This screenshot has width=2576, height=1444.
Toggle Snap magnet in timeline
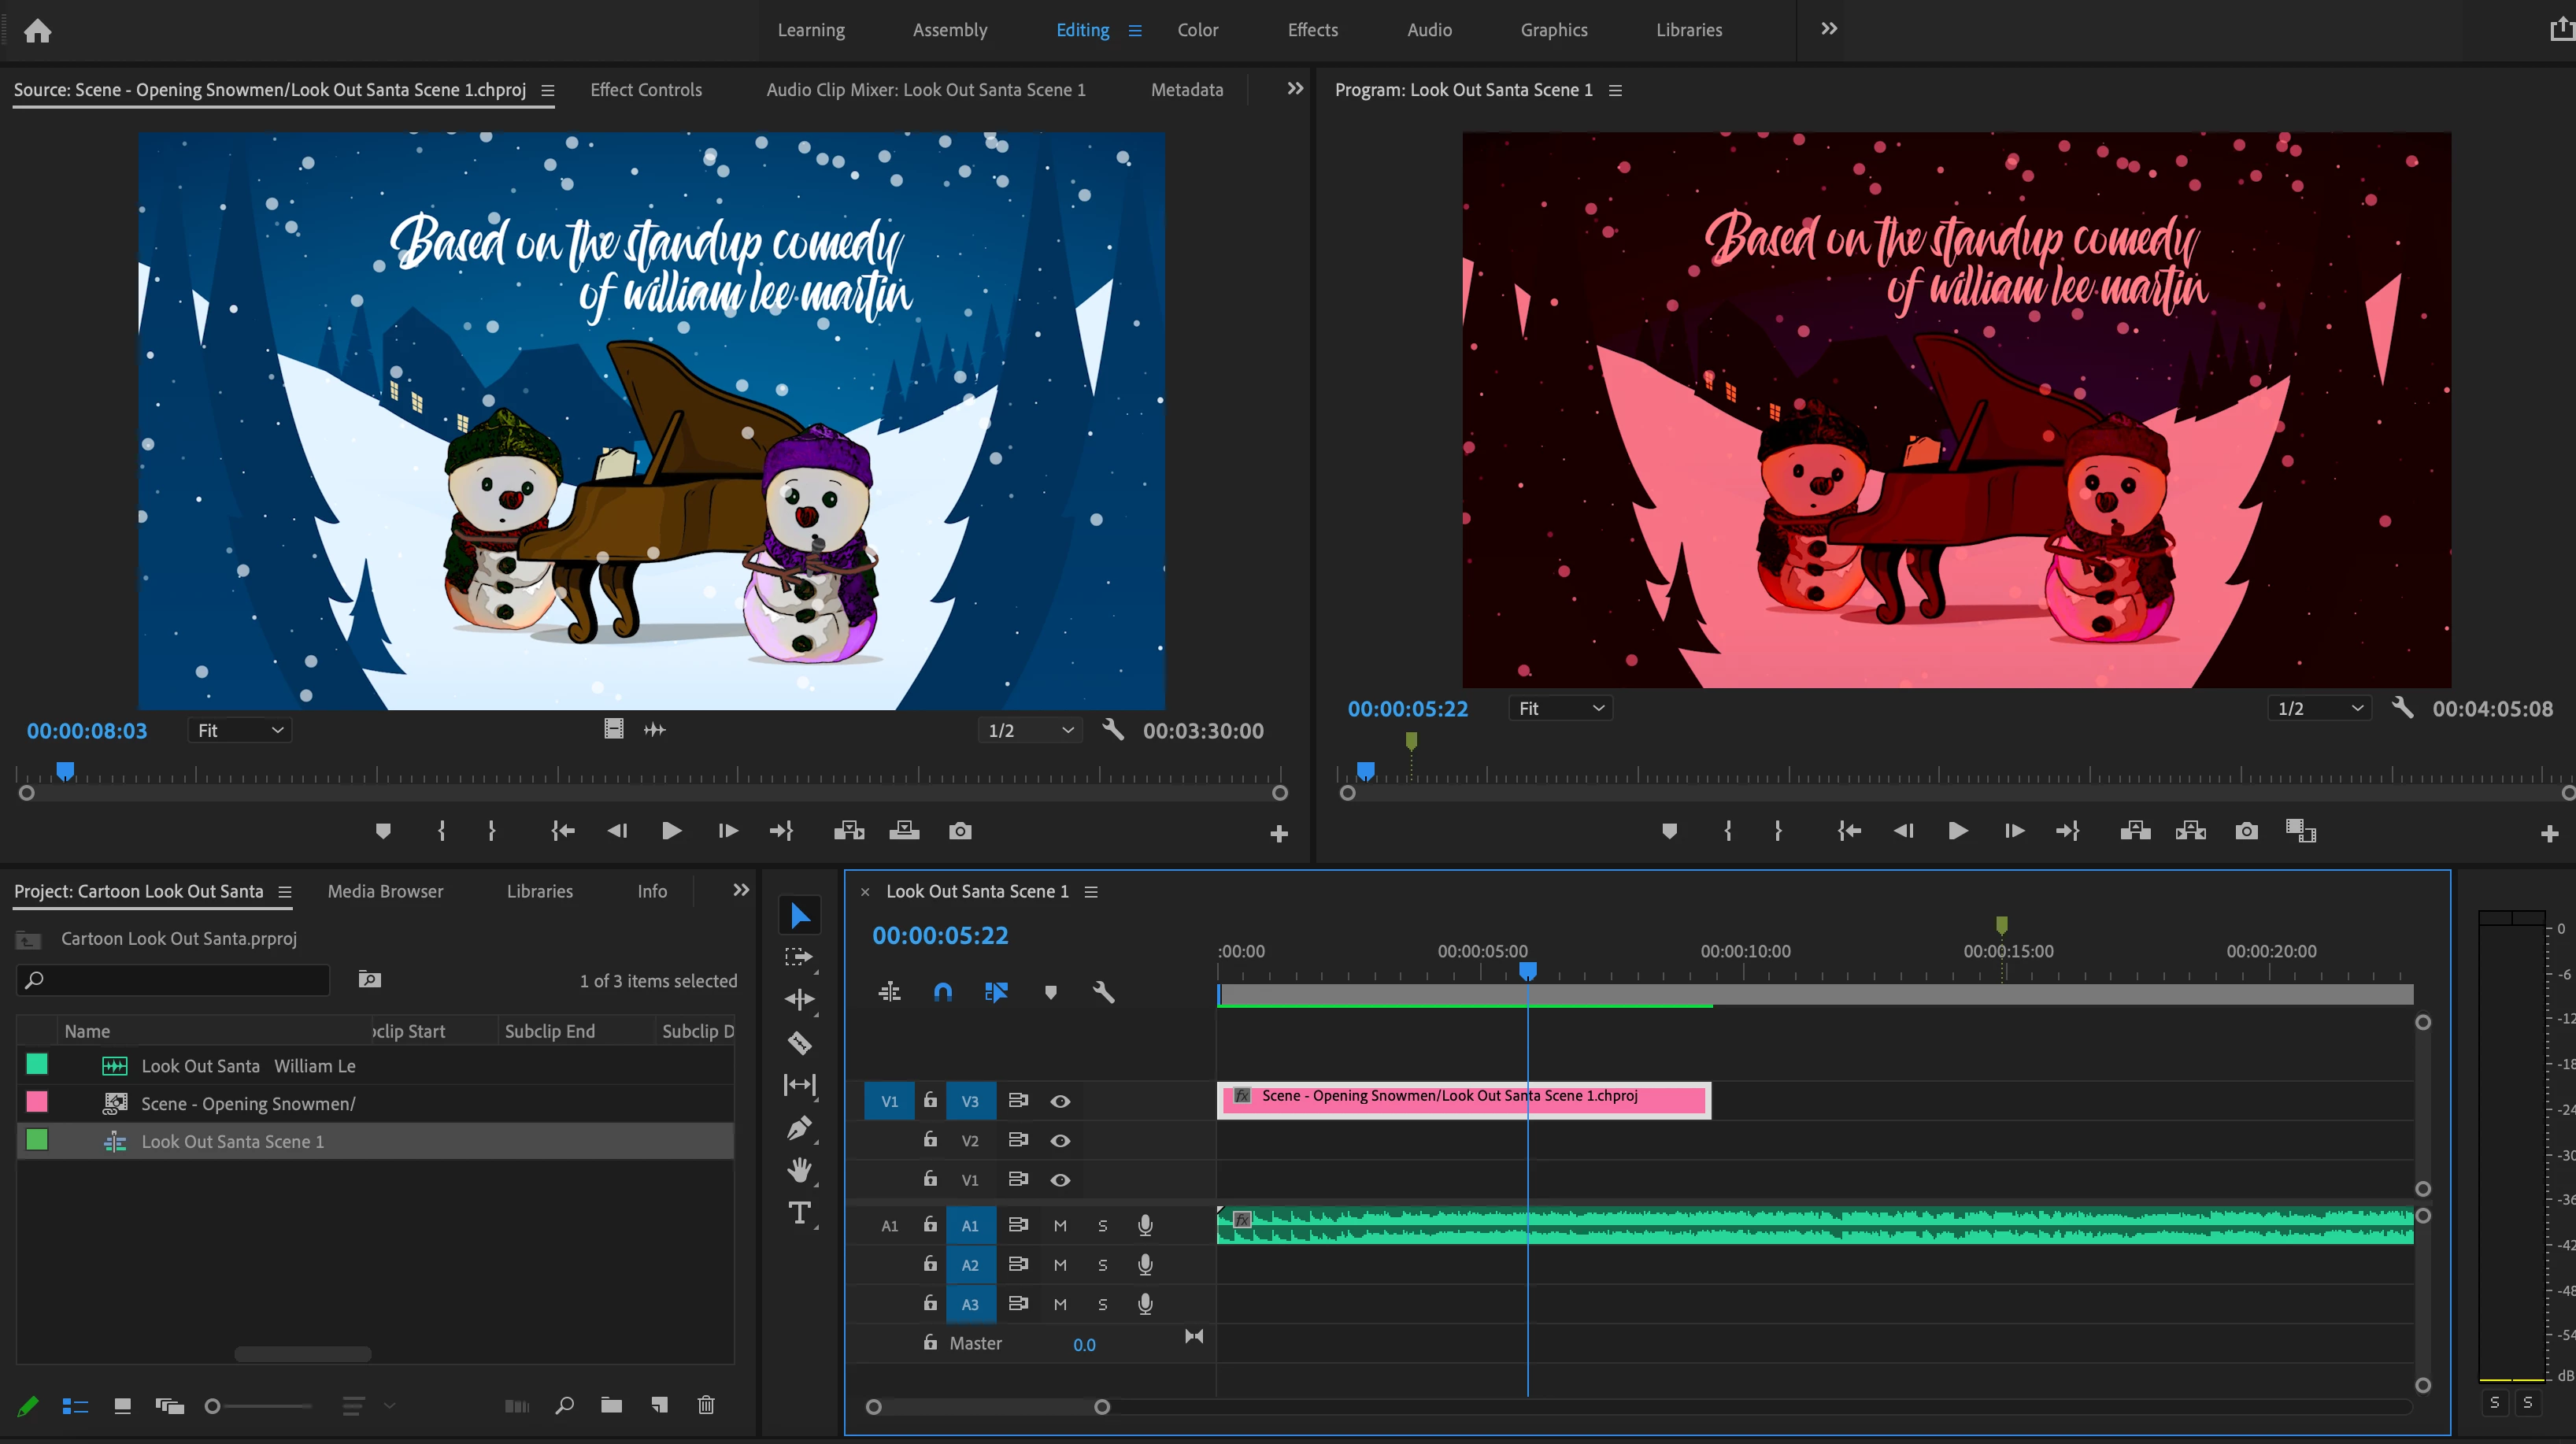(942, 992)
